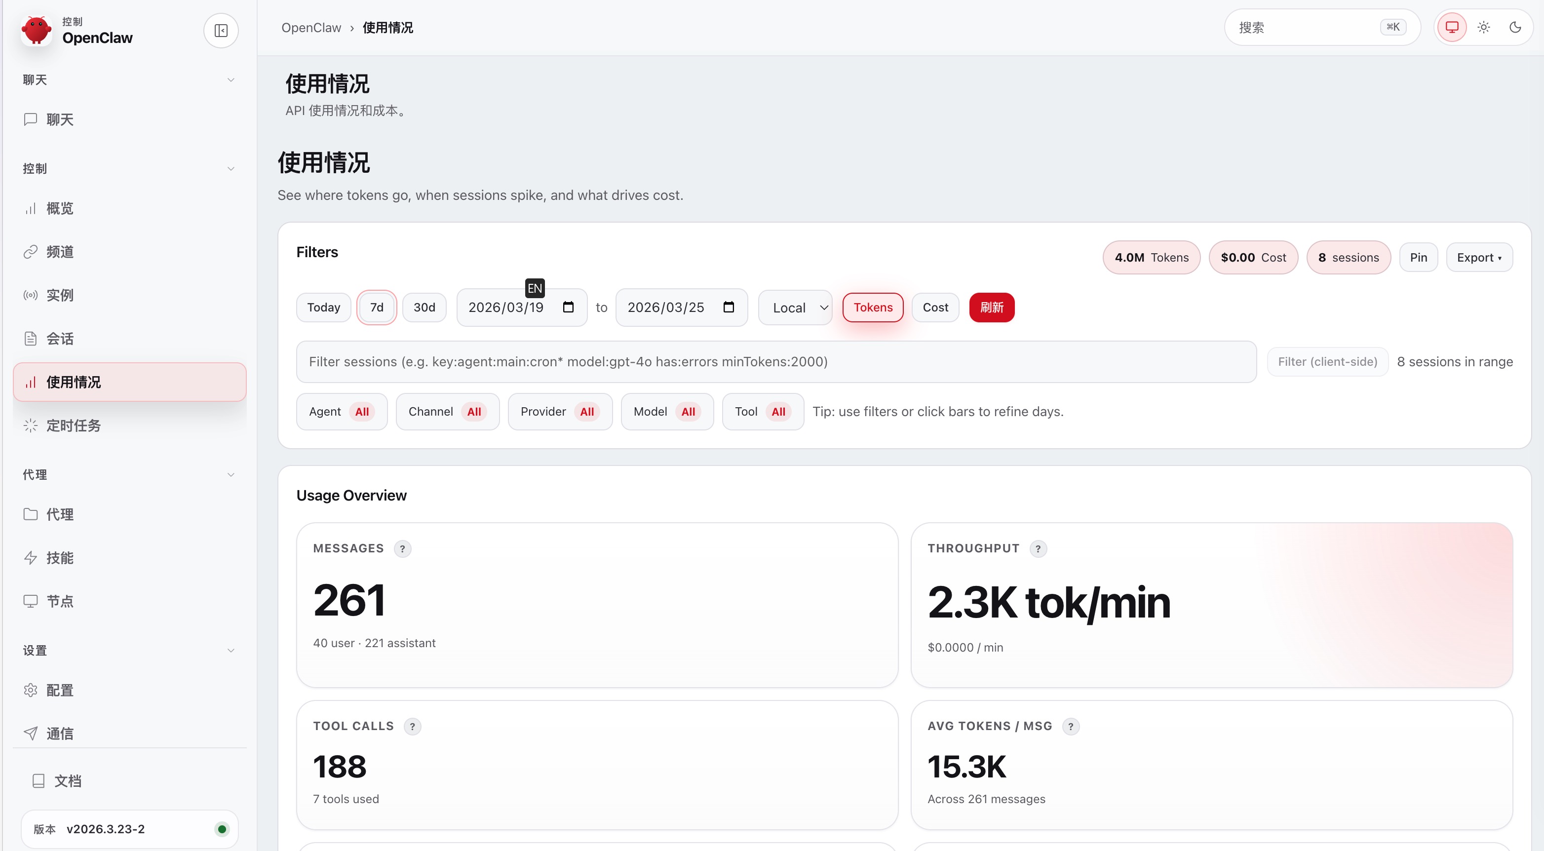This screenshot has height=851, width=1544.
Task: Switch to light theme sun icon
Action: click(1483, 27)
